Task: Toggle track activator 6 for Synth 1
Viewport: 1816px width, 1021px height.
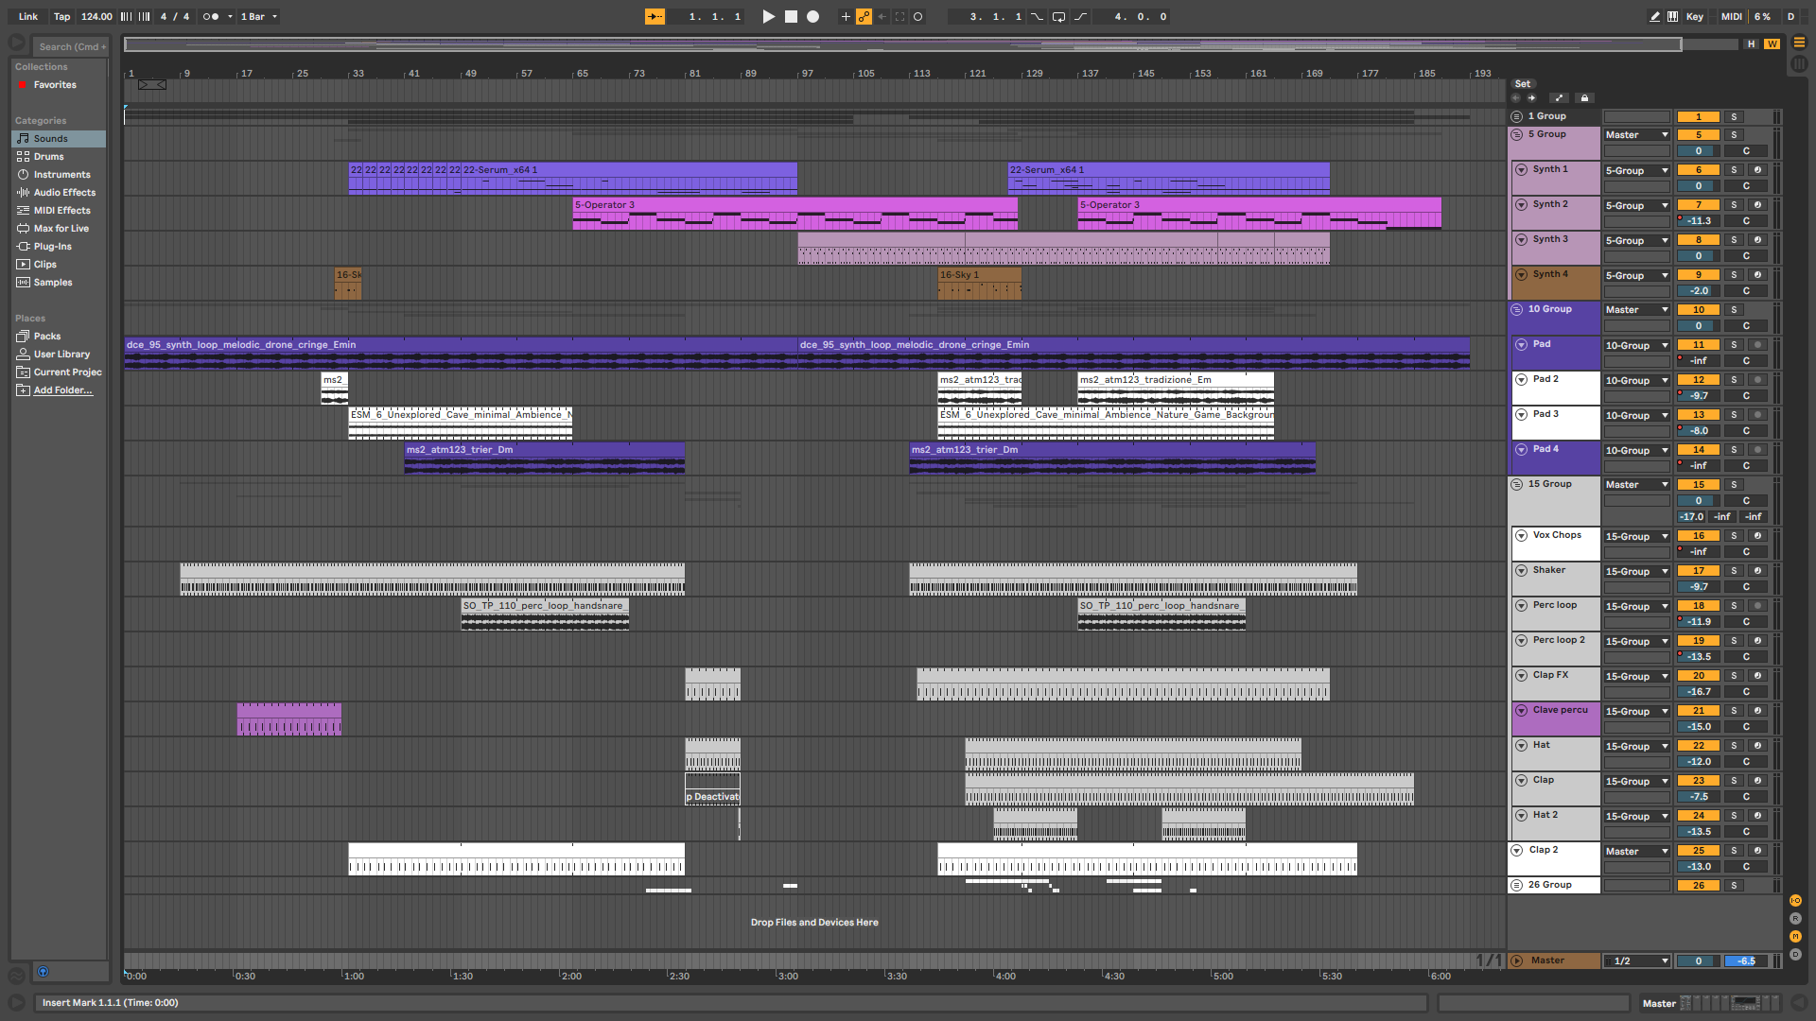Action: (1699, 170)
